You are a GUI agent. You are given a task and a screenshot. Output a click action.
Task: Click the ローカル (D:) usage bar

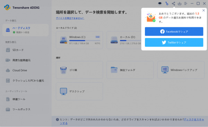[131, 40]
